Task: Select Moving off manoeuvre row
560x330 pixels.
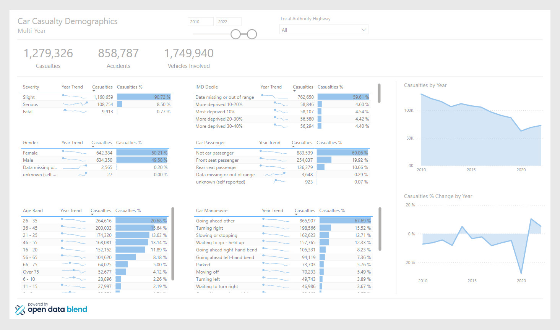Action: 283,272
